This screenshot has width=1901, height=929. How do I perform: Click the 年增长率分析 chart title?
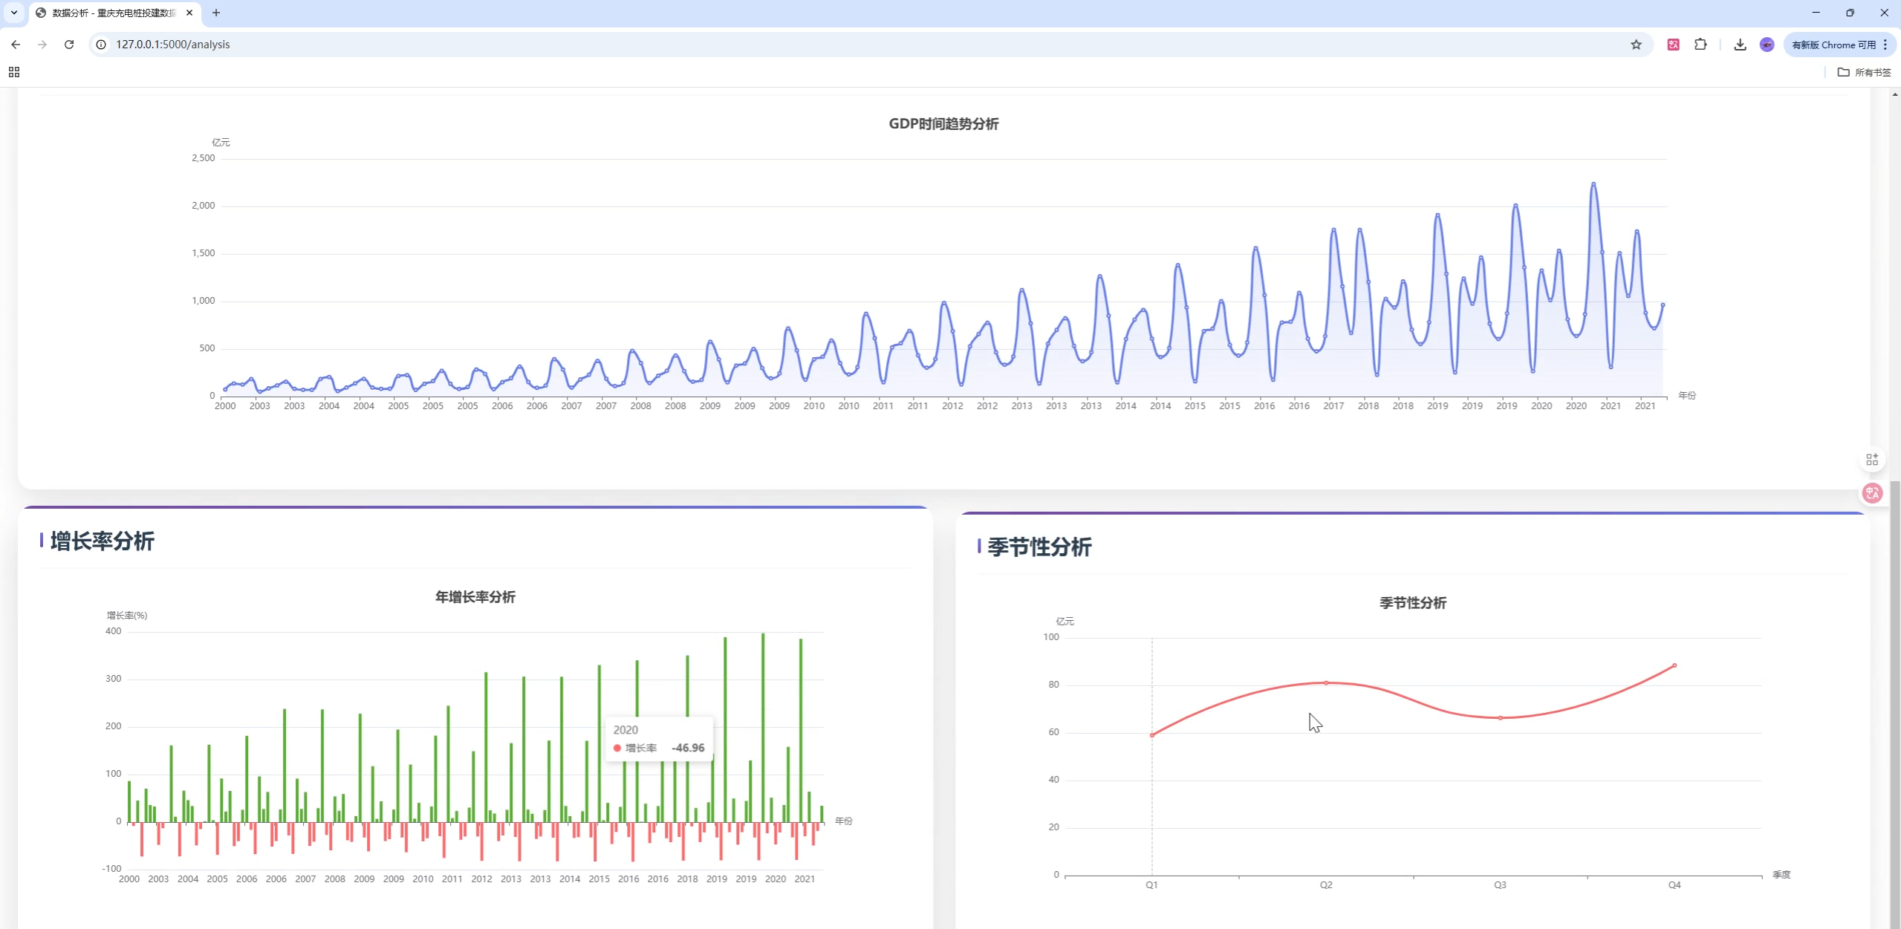pyautogui.click(x=475, y=597)
